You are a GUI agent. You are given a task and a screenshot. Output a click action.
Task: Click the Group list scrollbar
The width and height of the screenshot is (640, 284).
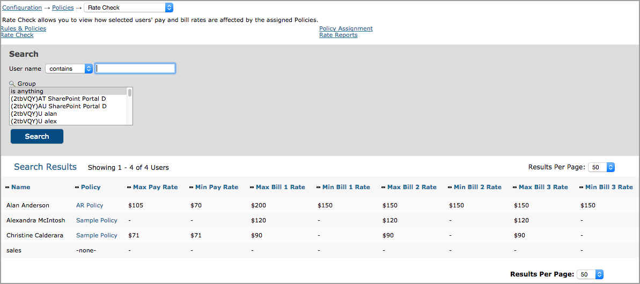click(x=130, y=106)
